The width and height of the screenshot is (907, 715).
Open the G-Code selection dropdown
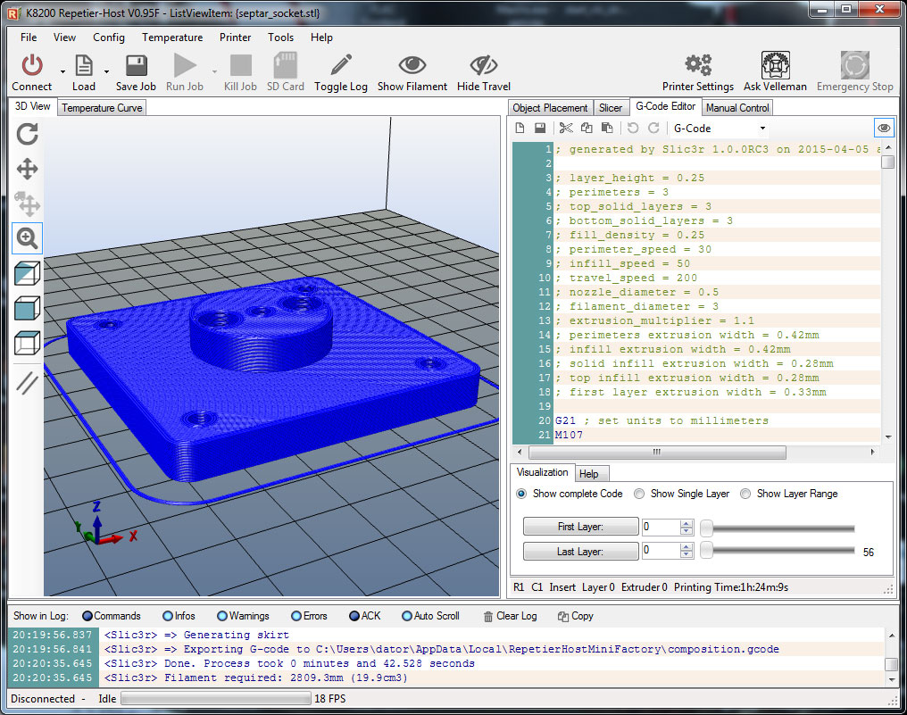pyautogui.click(x=763, y=128)
